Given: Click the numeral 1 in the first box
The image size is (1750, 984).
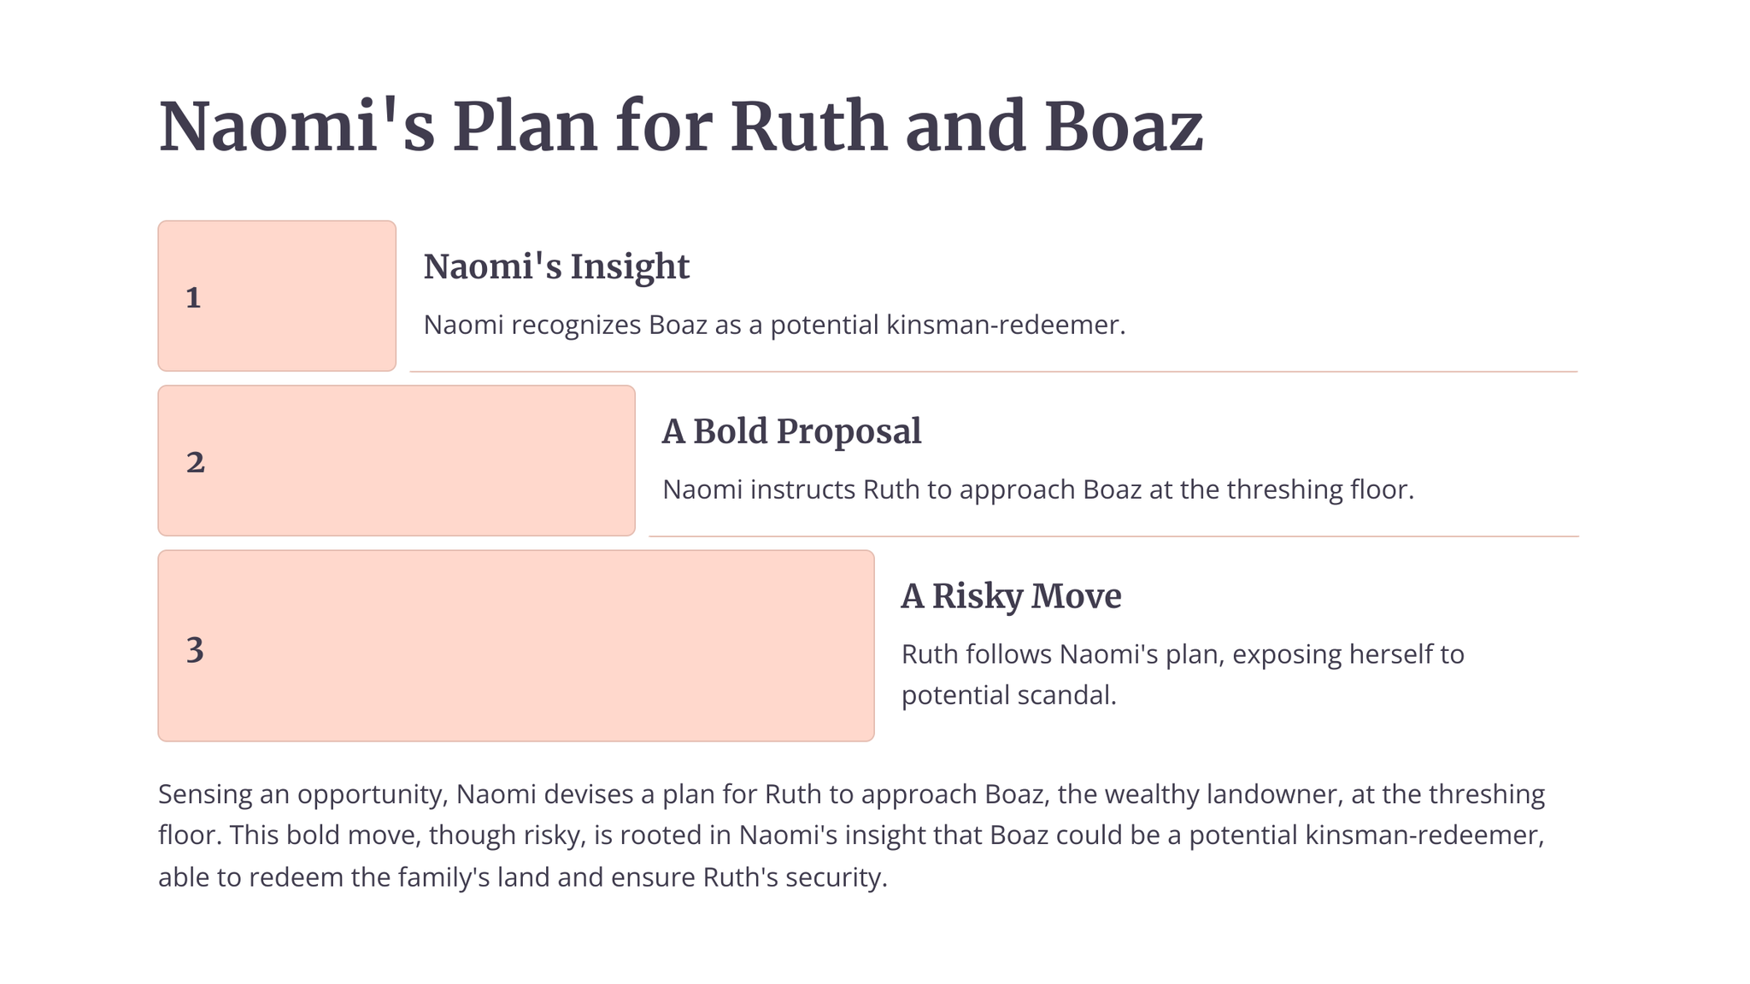Looking at the screenshot, I should tap(194, 297).
